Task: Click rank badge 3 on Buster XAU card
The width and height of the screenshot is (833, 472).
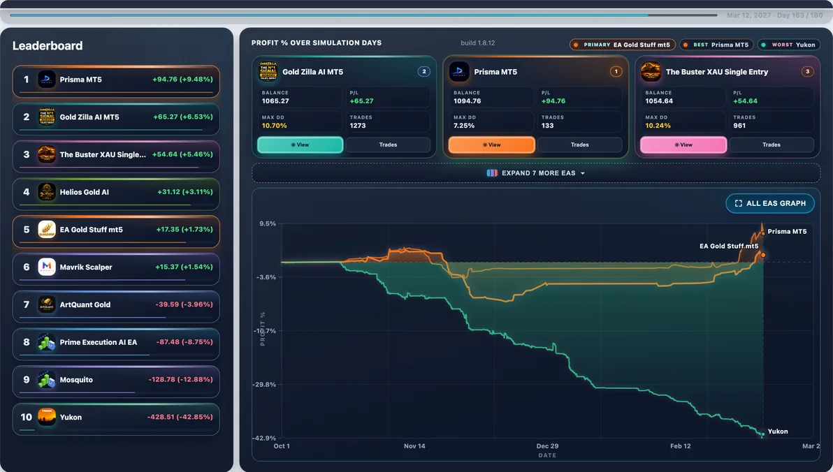Action: [x=808, y=72]
